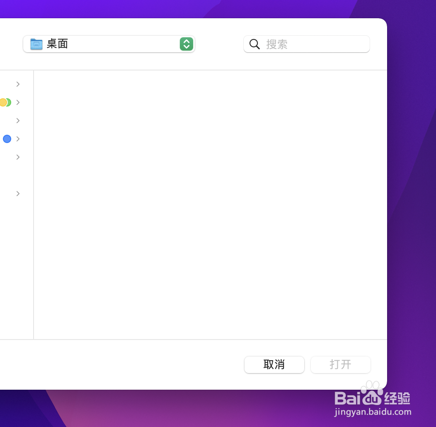436x427 pixels.
Task: Click the 取消 cancel button
Action: point(274,365)
